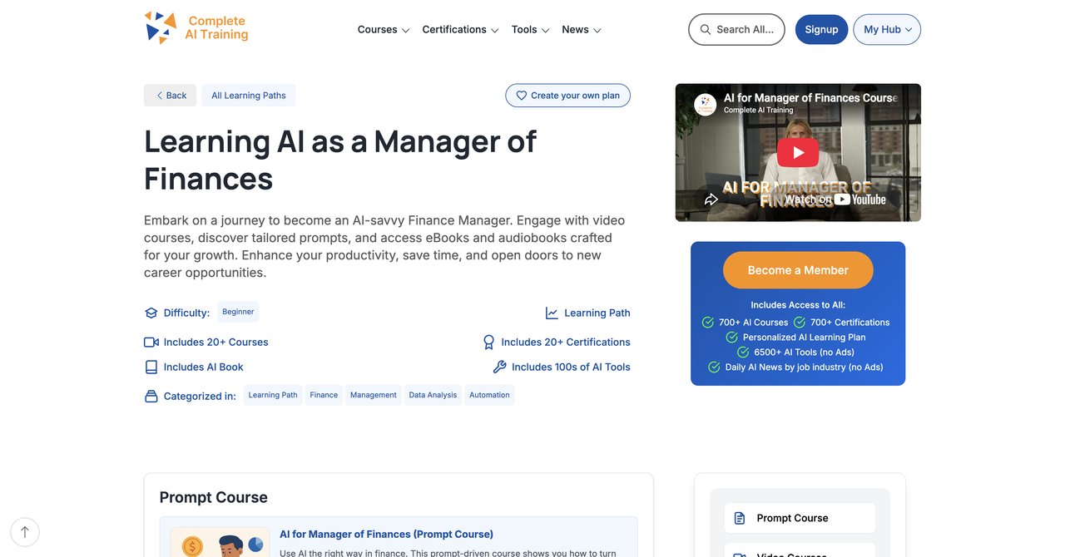Click the Categorized in stack icon
Screen dimensions: 1065x557
[x=151, y=397]
